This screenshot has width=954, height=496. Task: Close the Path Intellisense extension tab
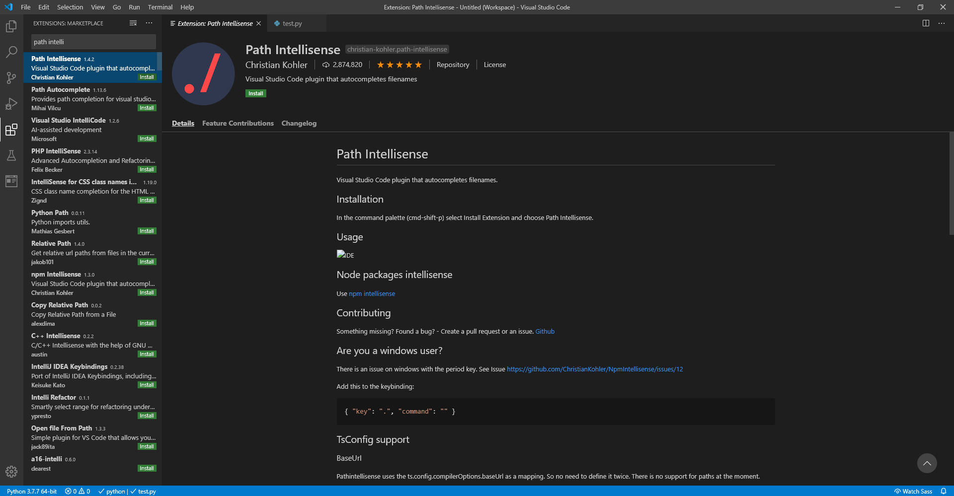258,23
